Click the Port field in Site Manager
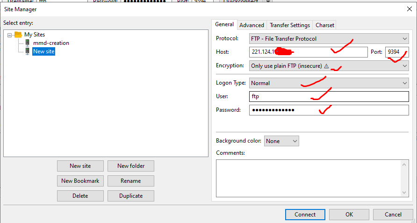The width and height of the screenshot is (417, 223). [397, 52]
